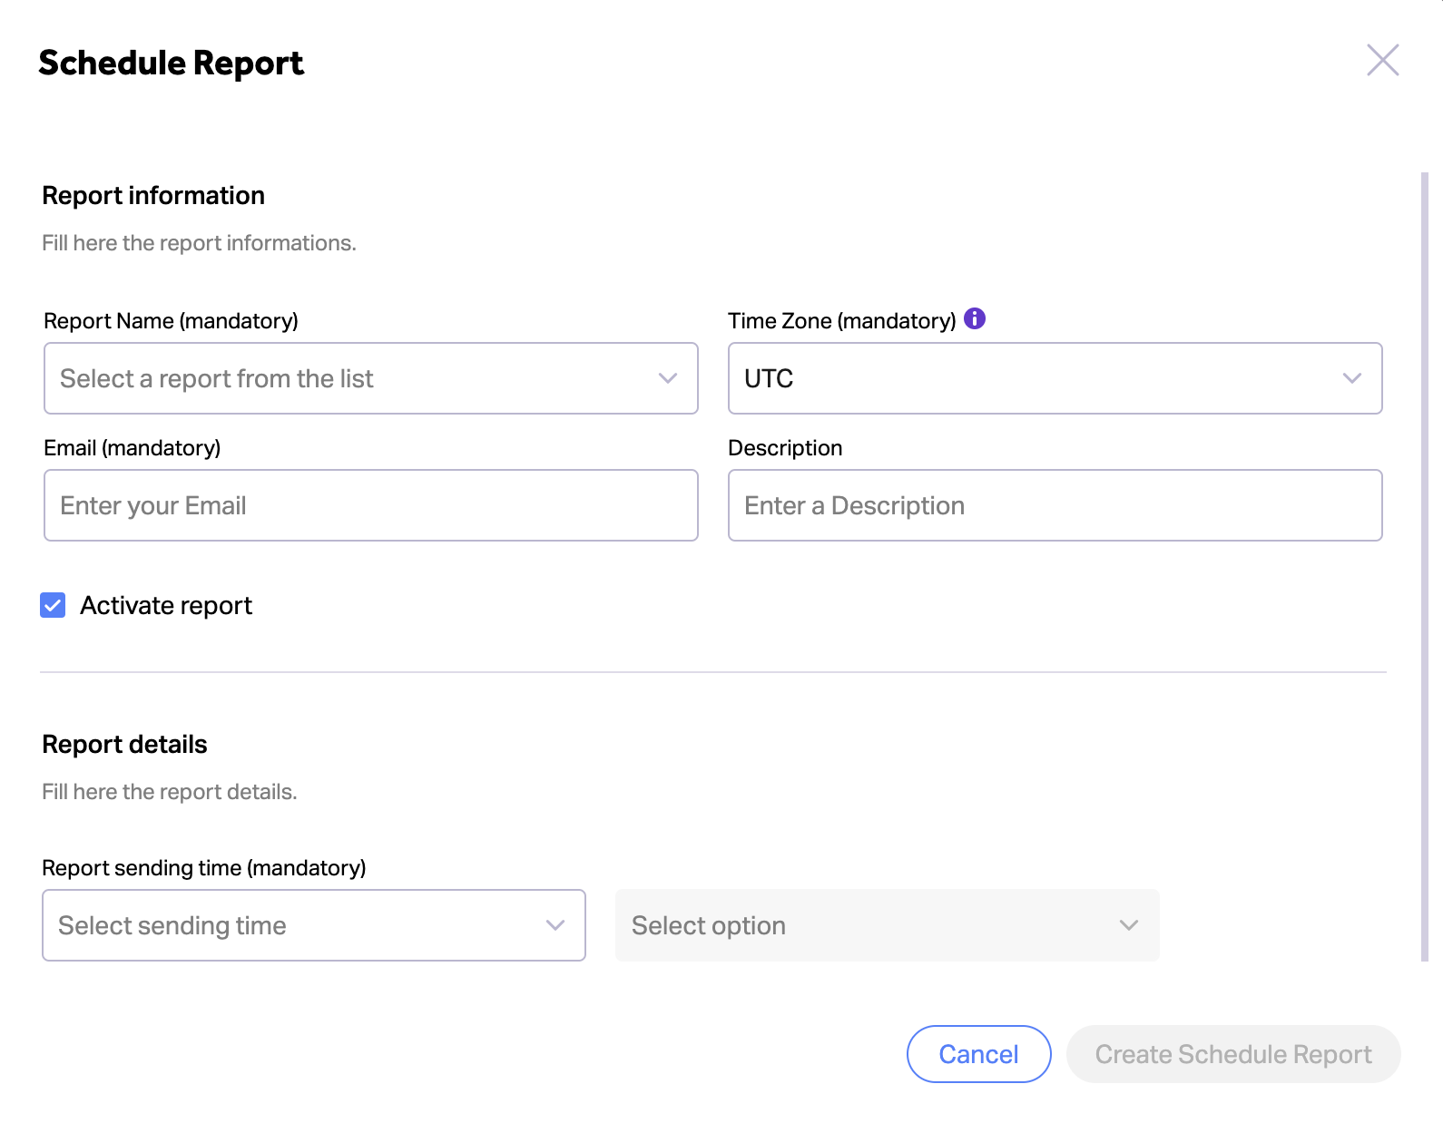Click the Time Zone (mandatory) label

841,321
